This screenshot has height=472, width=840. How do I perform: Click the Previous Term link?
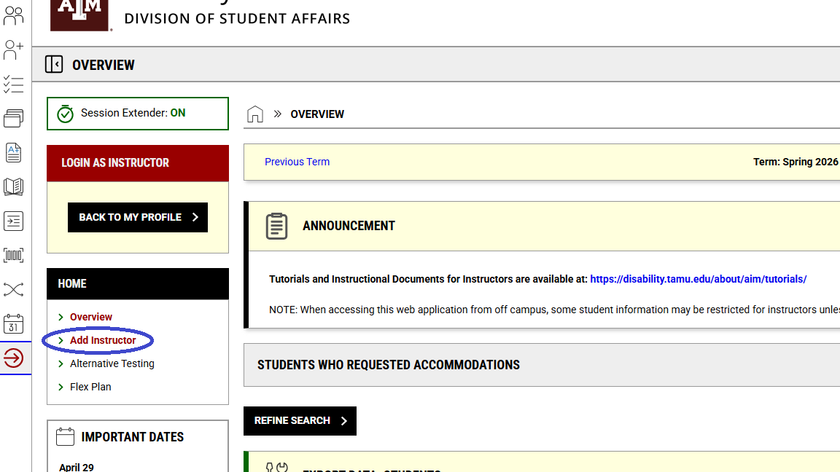[x=297, y=162]
